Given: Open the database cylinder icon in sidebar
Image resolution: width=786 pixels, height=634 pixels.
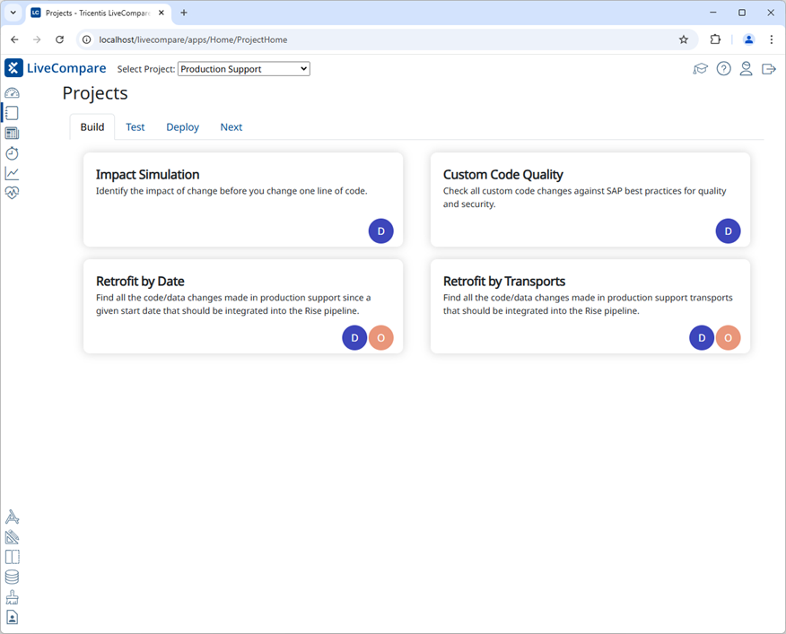Looking at the screenshot, I should point(12,578).
